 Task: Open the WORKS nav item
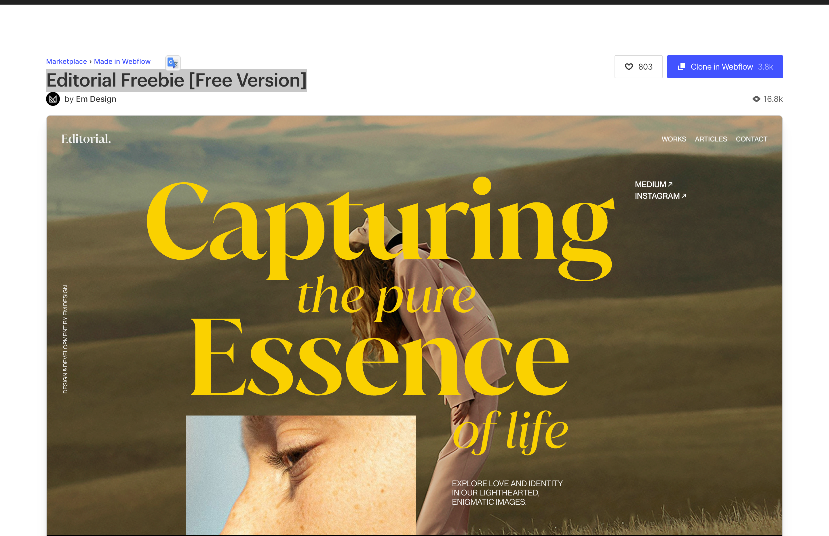pos(674,139)
